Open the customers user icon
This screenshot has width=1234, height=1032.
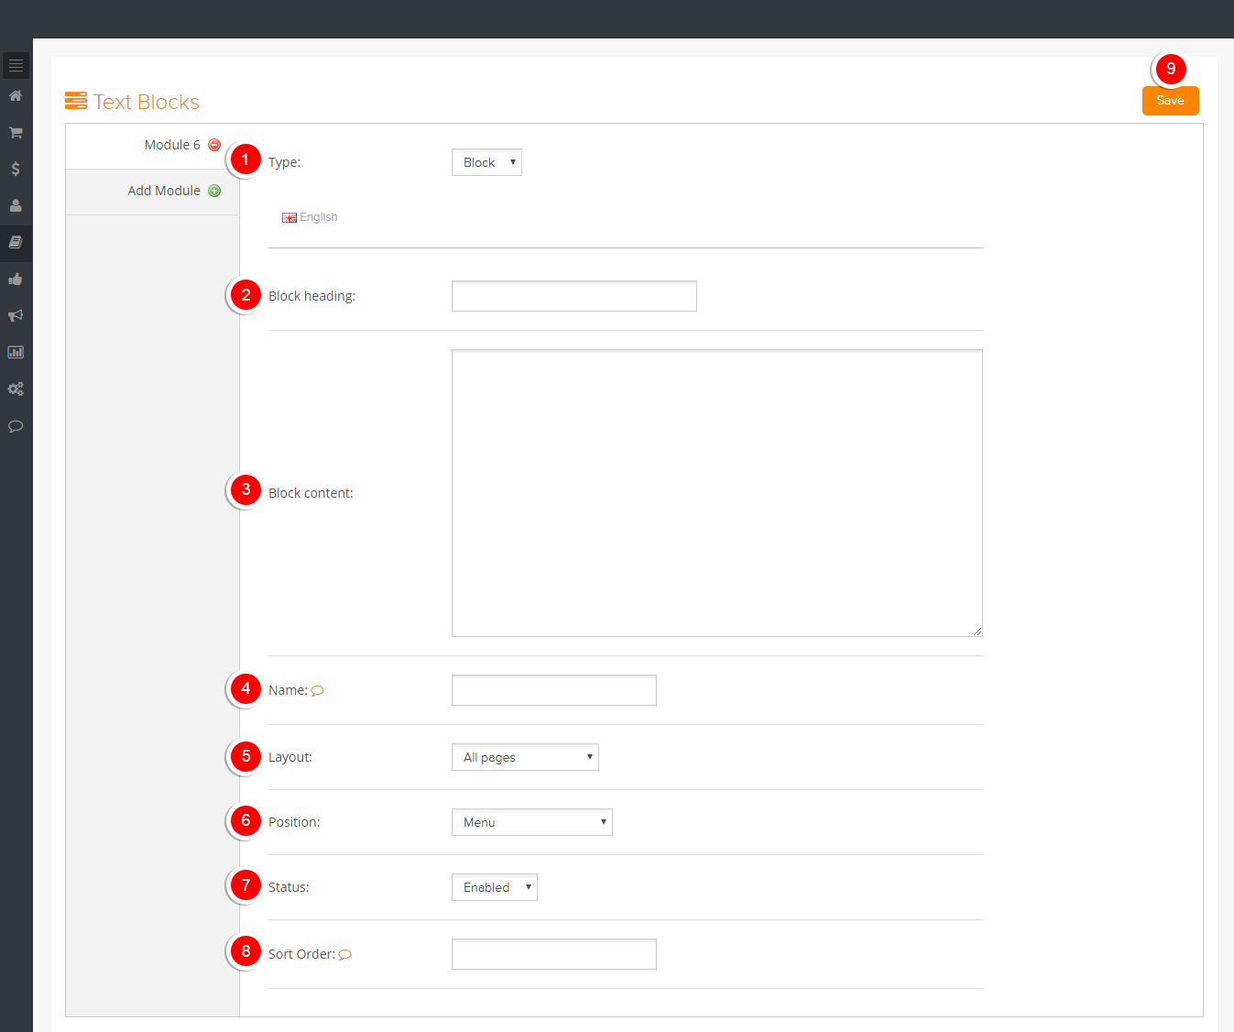tap(16, 205)
